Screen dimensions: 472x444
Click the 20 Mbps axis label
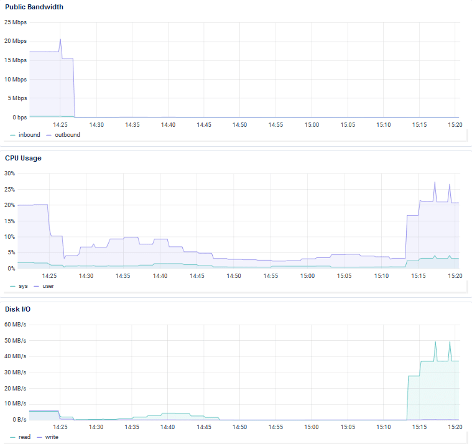(x=16, y=41)
